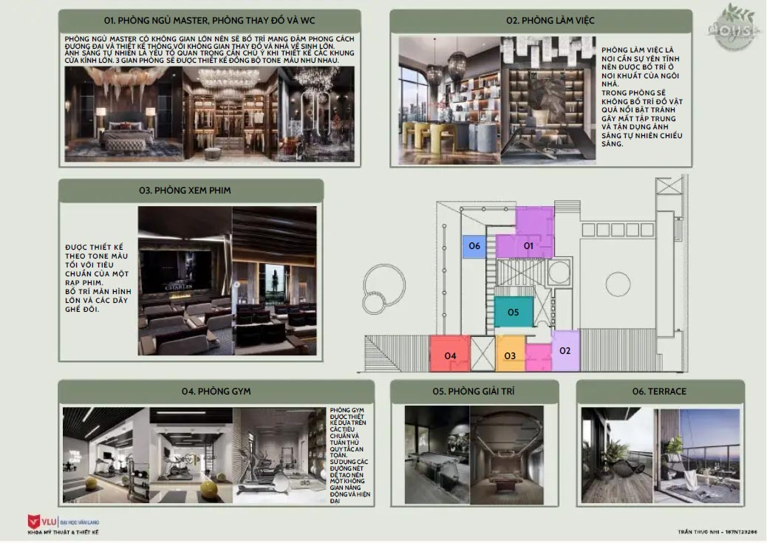
Task: Click the heading "01. PHÒNG NGỦ MASTER, PHÒNG THAY ĐỒ VÀ WC"
Action: point(209,21)
